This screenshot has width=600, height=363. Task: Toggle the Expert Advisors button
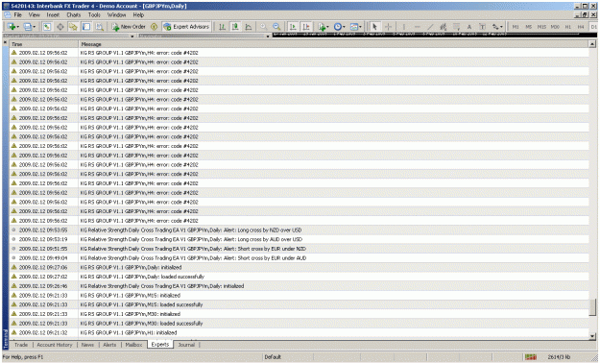[187, 27]
